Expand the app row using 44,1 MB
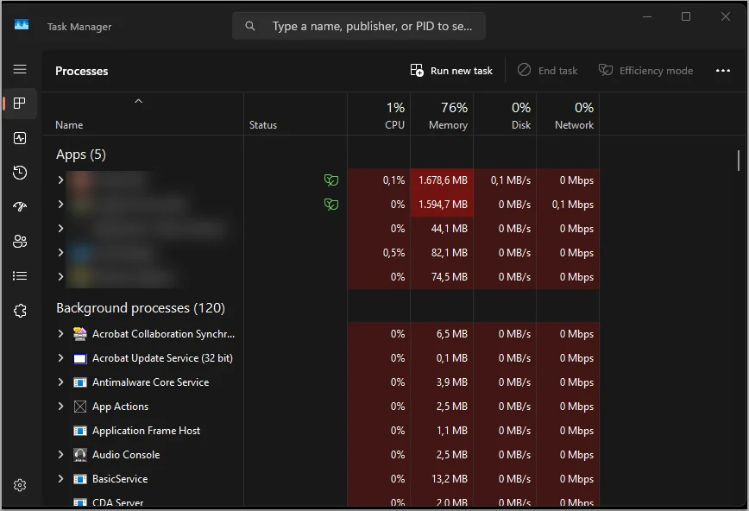Screen dimensions: 749x511 [x=60, y=229]
